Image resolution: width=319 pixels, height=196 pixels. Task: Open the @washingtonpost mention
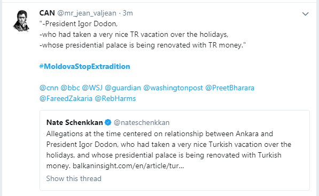click(173, 88)
